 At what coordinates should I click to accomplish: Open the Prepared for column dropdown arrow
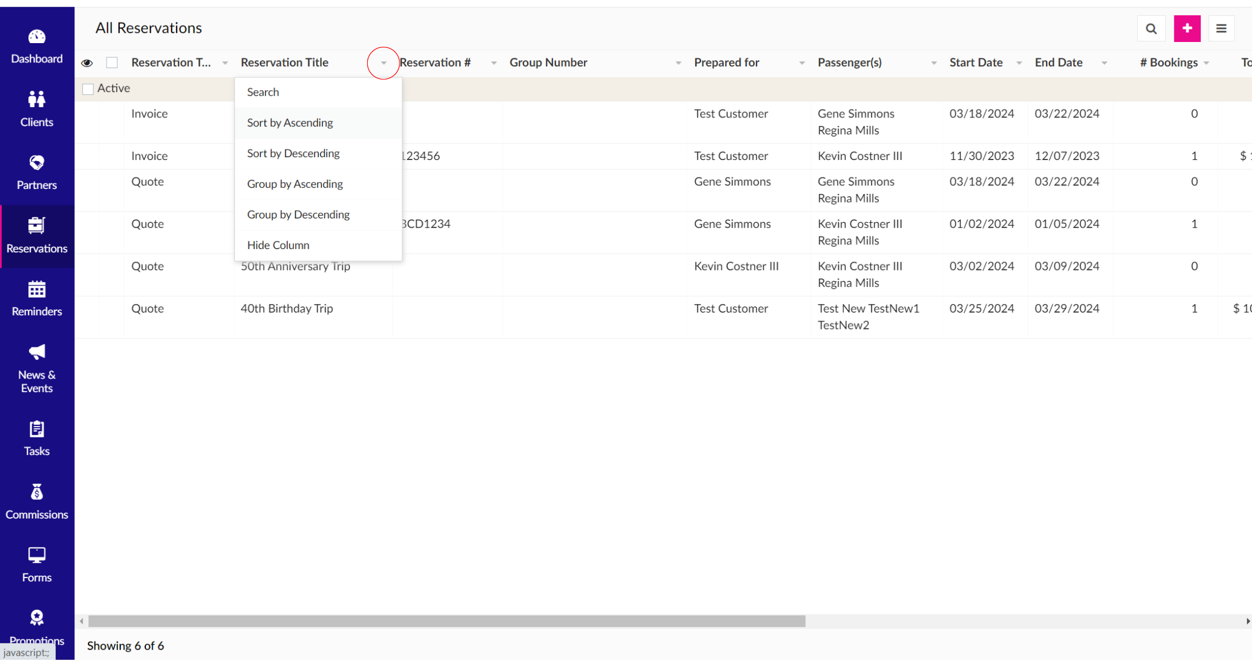pos(802,63)
